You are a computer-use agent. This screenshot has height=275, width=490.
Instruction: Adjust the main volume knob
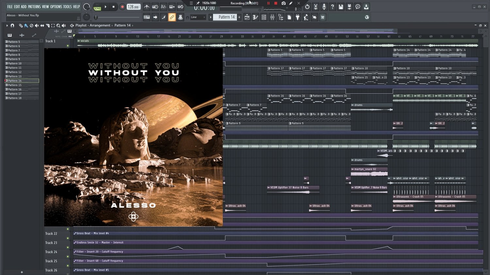(87, 7)
